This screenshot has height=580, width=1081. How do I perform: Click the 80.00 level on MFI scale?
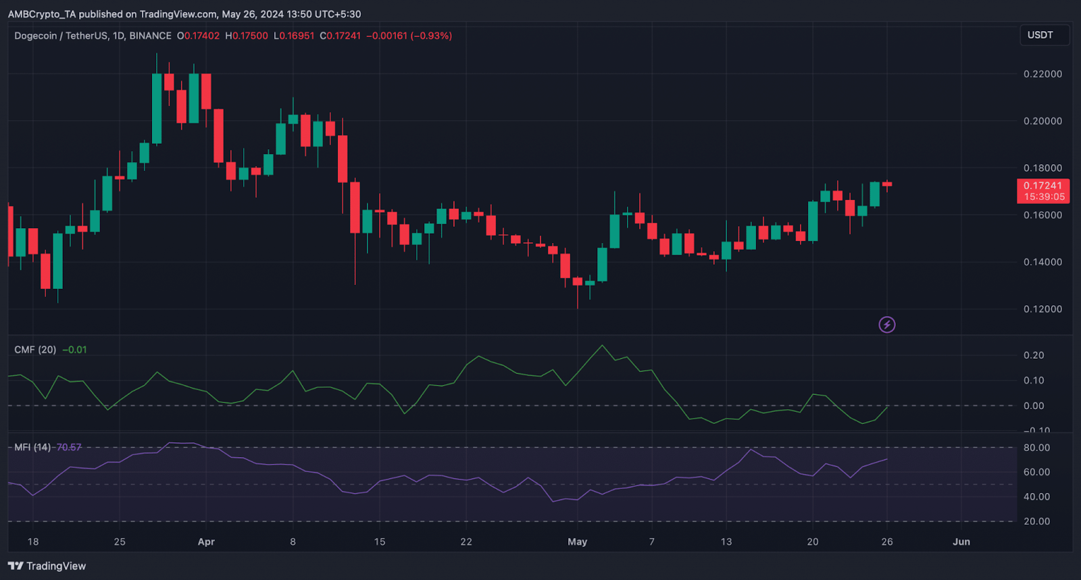(x=1036, y=448)
